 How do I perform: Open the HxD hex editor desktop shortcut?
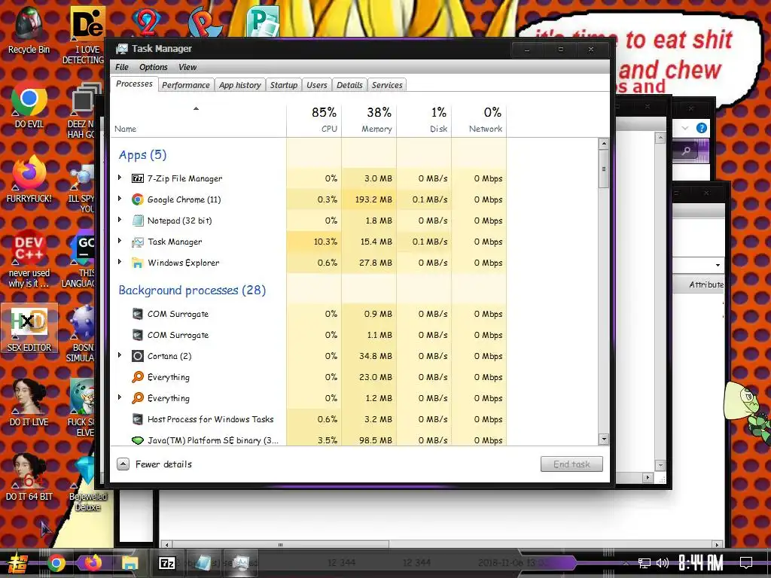(x=29, y=328)
